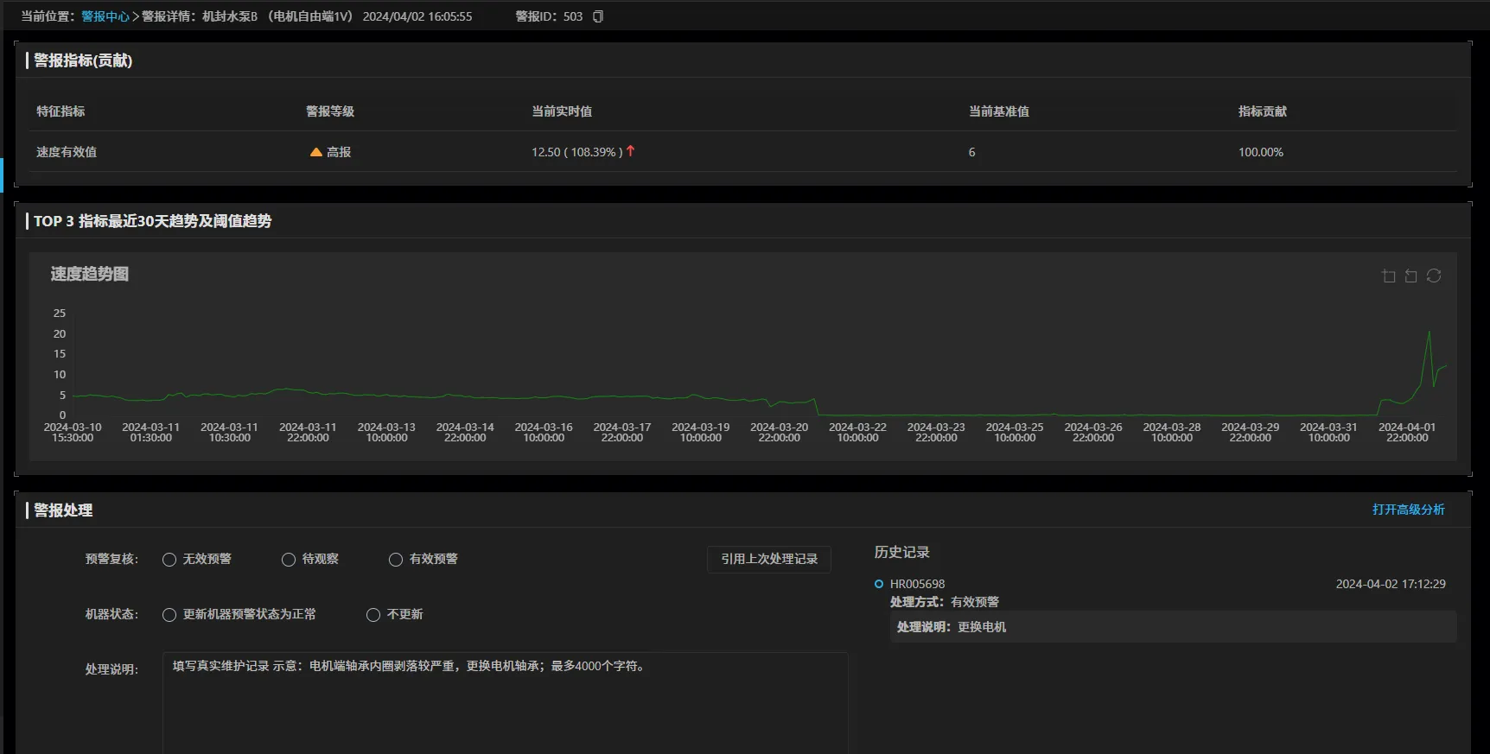Select 更新机器预警状态为正常 radio option

click(x=169, y=615)
